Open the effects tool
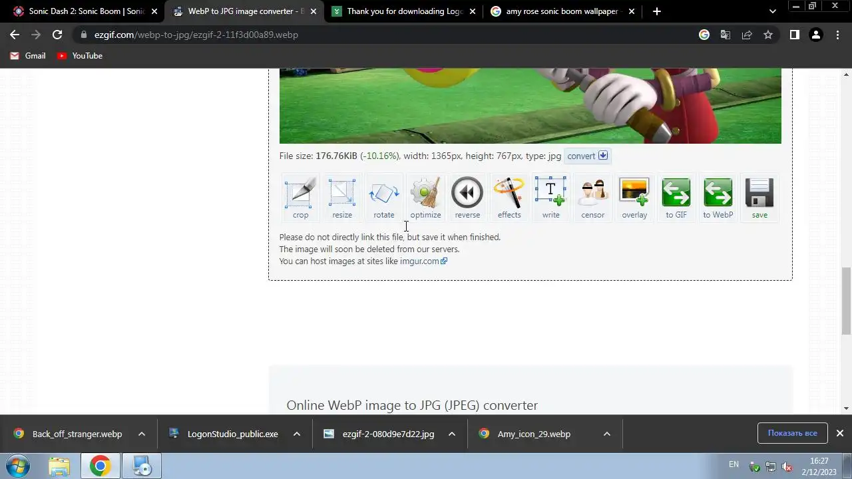 (x=509, y=198)
